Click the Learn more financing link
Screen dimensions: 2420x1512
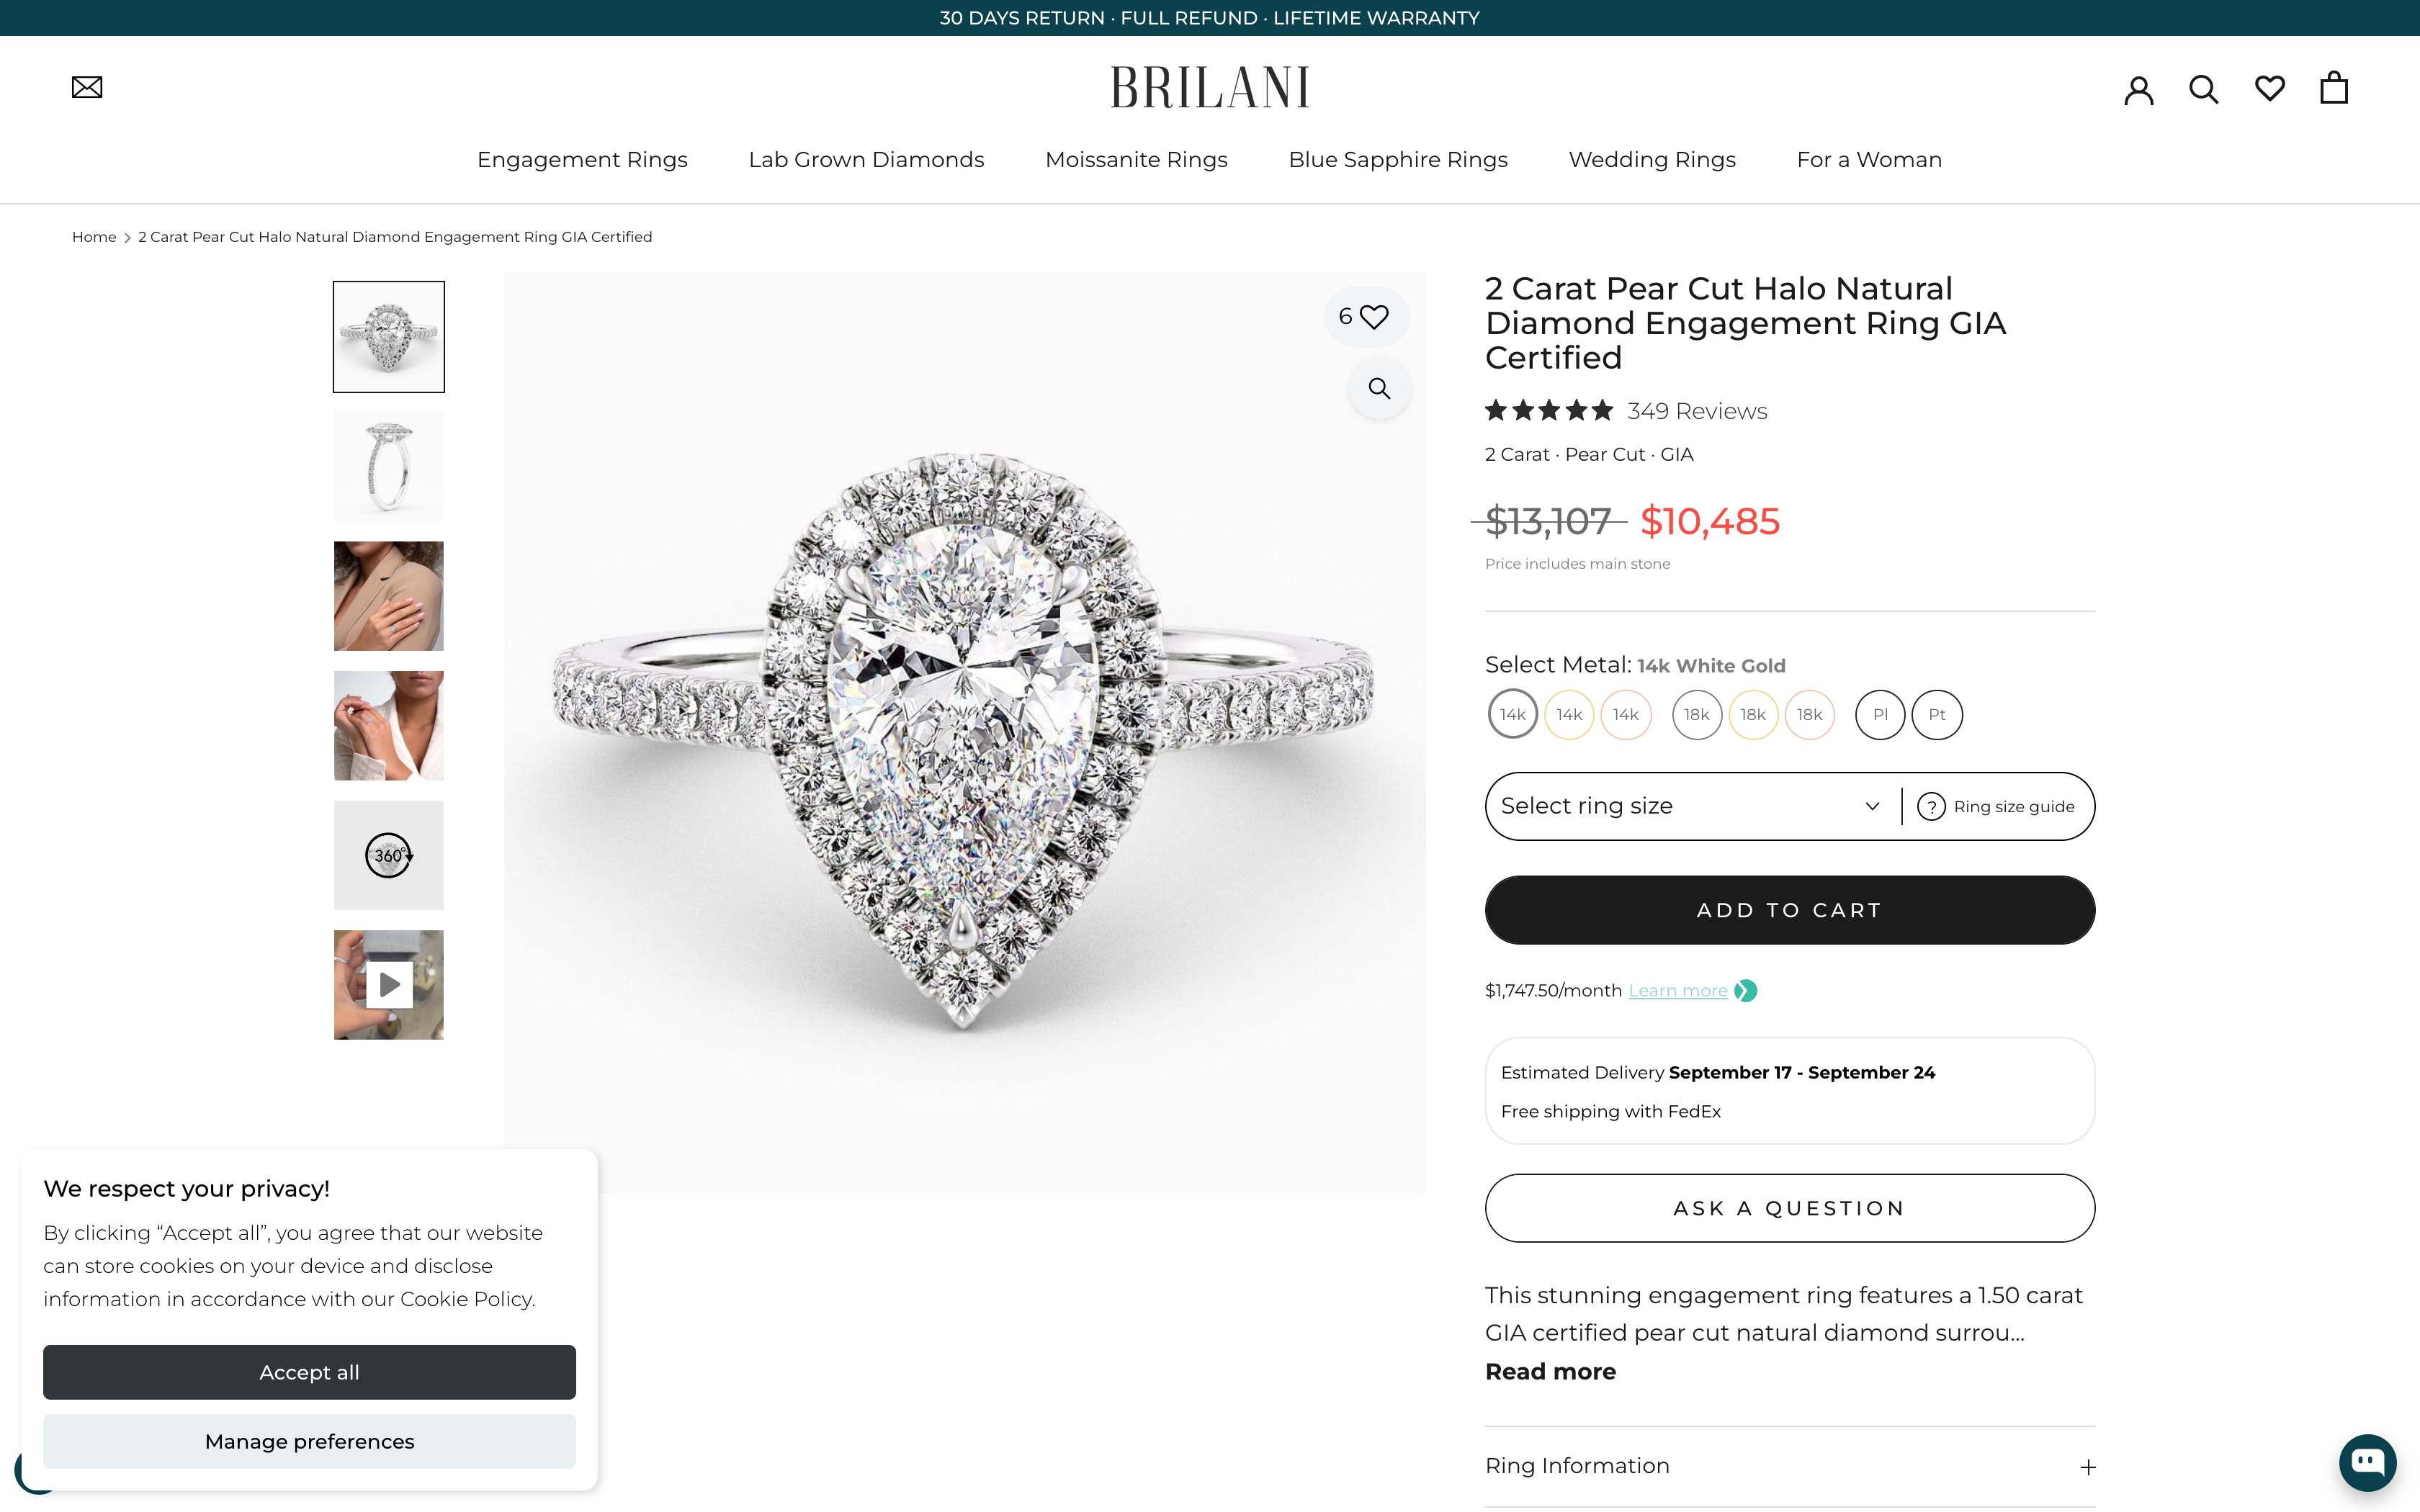[1677, 990]
